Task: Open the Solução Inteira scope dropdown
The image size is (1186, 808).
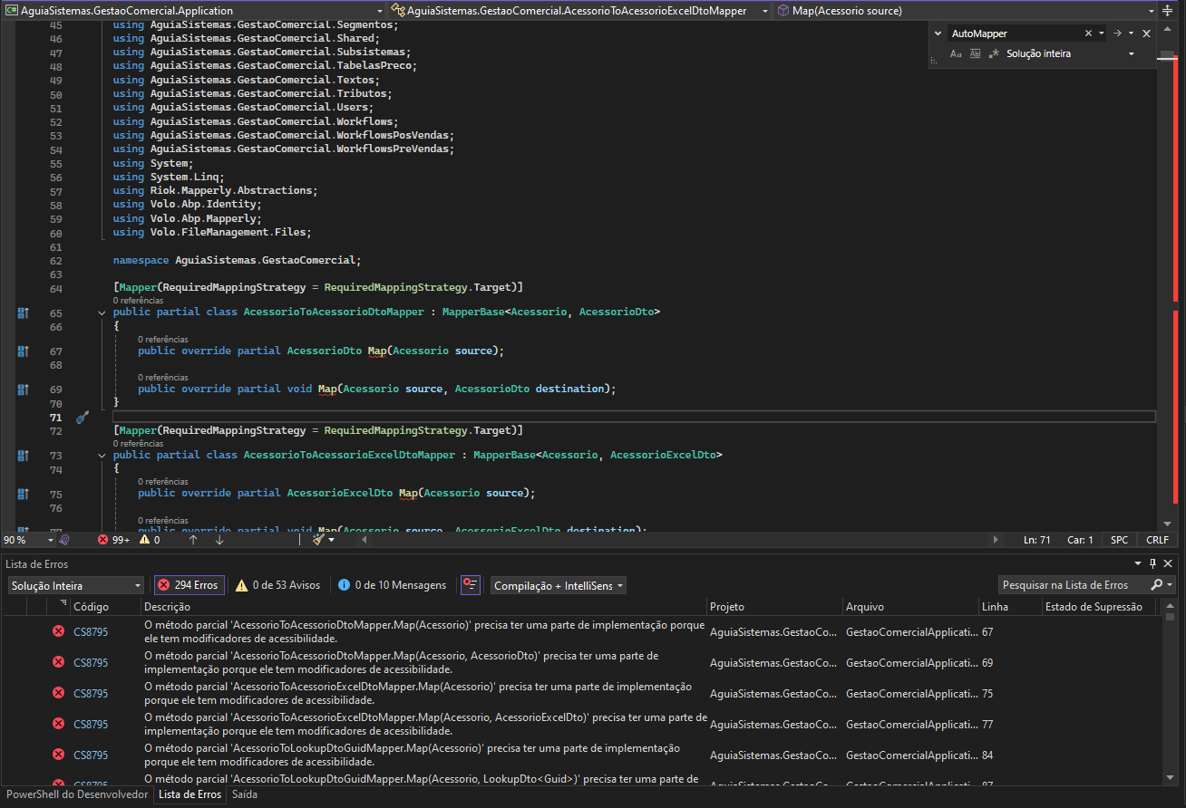Action: (74, 585)
